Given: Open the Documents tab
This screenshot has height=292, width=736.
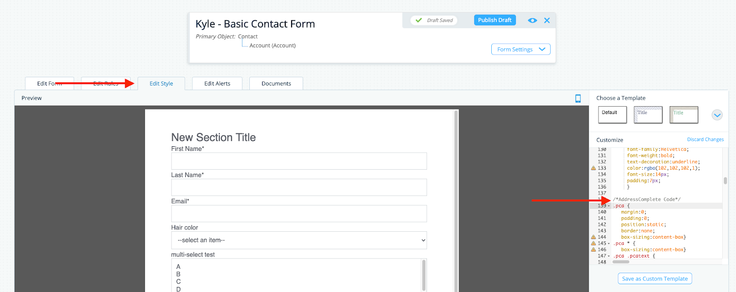Looking at the screenshot, I should (276, 84).
